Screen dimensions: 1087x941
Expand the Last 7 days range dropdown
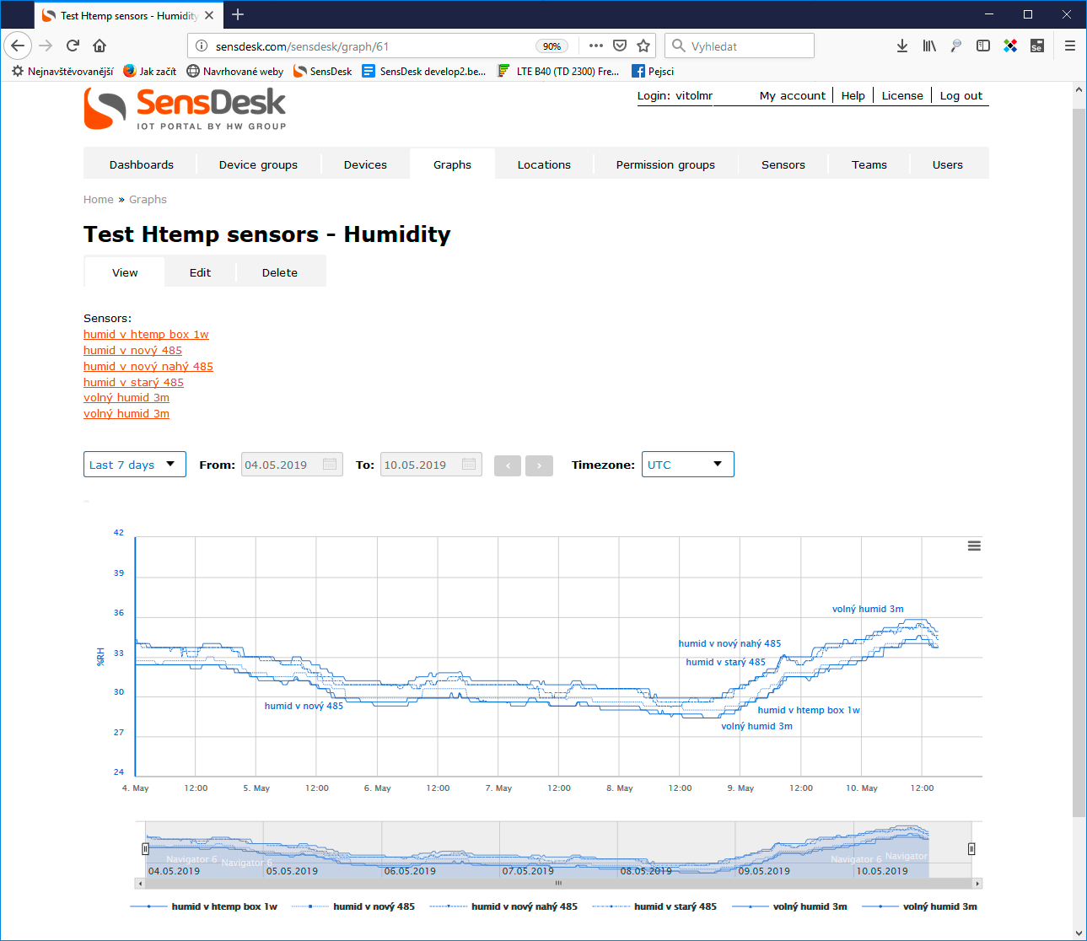point(135,465)
